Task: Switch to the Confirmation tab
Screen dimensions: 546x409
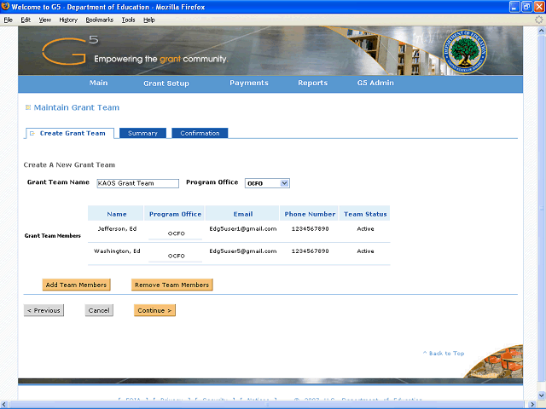Action: coord(200,133)
